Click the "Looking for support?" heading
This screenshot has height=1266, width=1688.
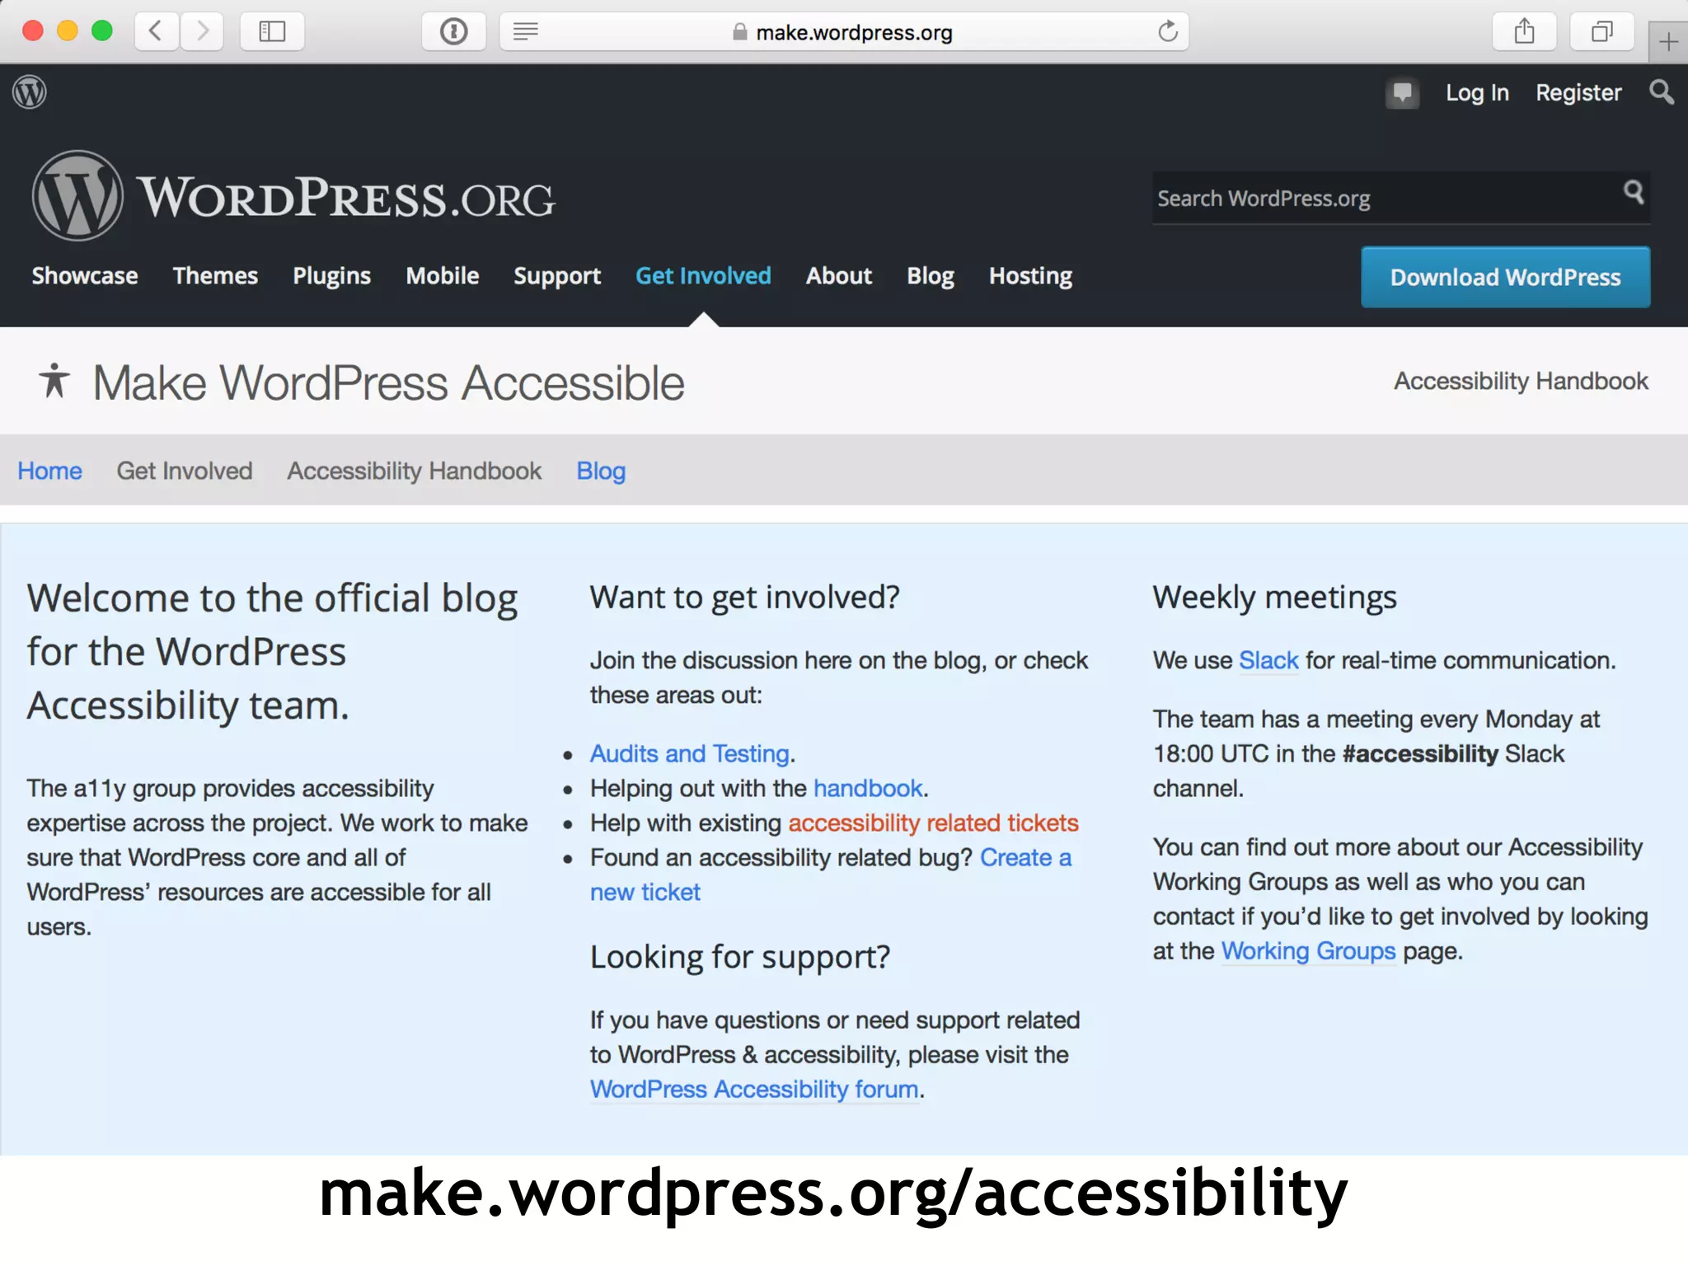(740, 957)
